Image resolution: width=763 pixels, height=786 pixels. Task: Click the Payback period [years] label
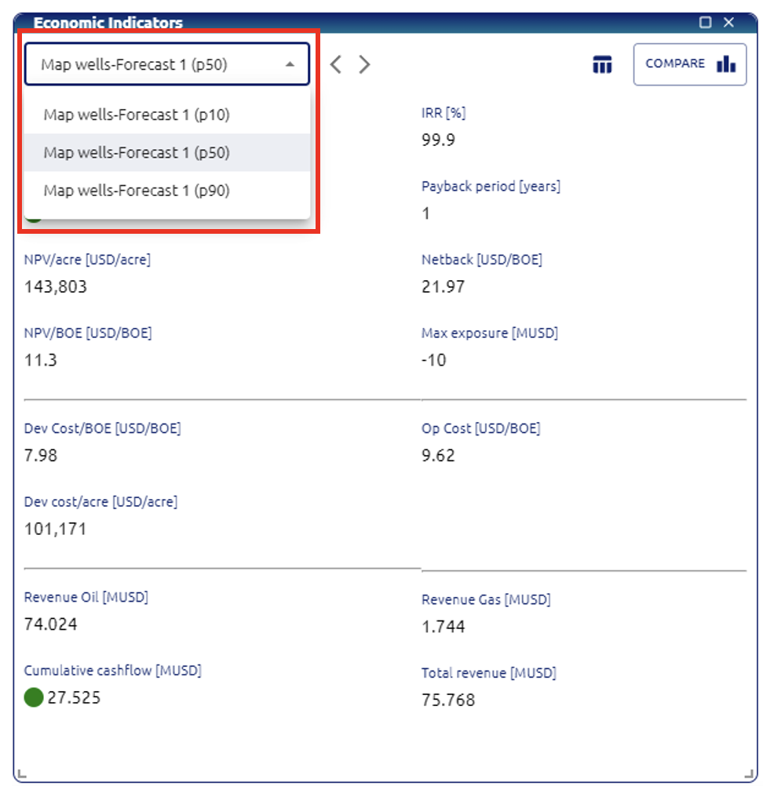click(x=491, y=187)
